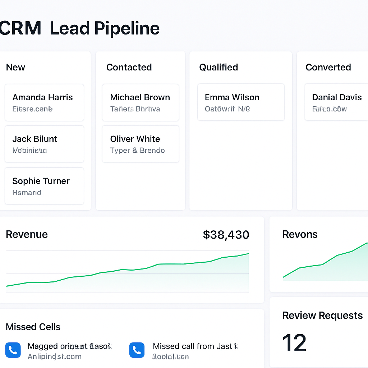
Task: Click the Contacted column header
Action: coord(129,67)
